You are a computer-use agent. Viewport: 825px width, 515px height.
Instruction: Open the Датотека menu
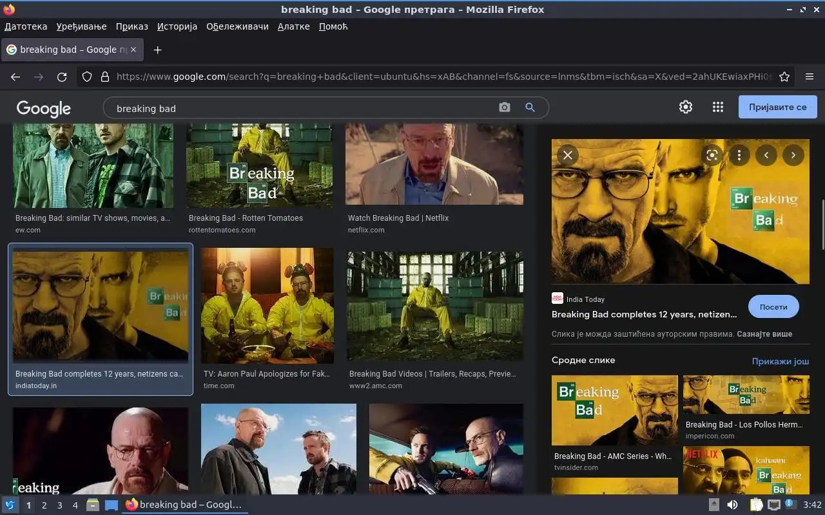pos(26,26)
